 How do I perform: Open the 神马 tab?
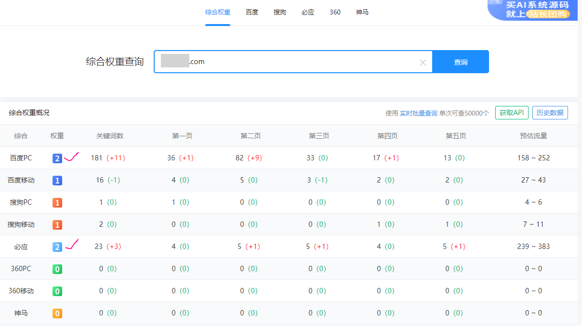coord(362,12)
